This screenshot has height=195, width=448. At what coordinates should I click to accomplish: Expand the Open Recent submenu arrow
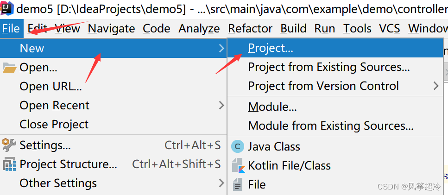pos(221,106)
